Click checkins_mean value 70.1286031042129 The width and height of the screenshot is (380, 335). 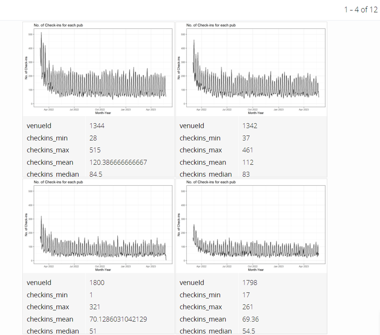tap(118, 319)
